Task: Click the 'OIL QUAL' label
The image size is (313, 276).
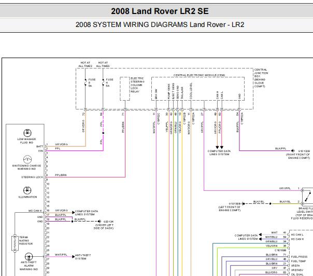Action: click(x=297, y=274)
